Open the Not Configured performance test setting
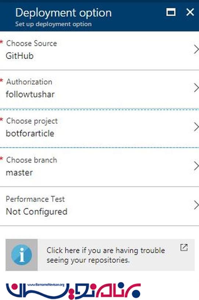 click(36, 212)
